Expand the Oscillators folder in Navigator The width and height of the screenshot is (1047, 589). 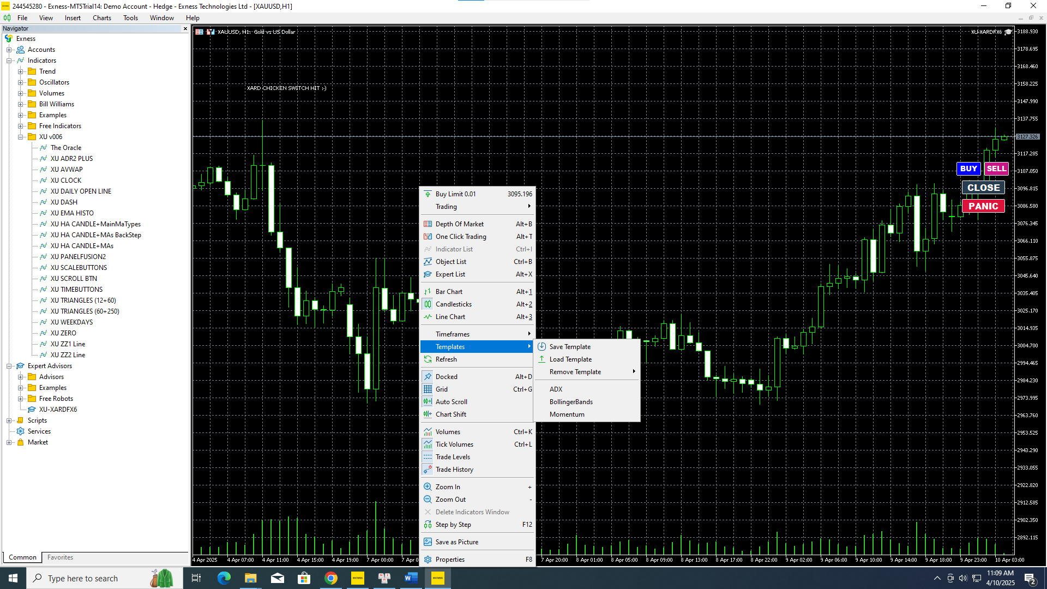click(x=20, y=82)
